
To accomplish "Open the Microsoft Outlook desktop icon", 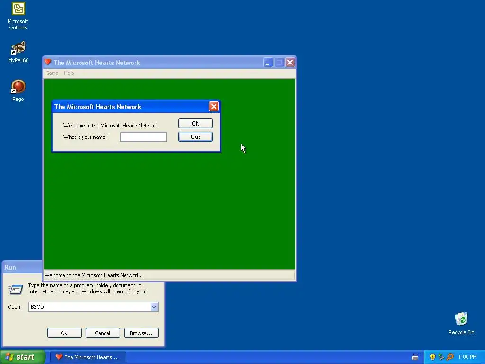I will pos(18,16).
